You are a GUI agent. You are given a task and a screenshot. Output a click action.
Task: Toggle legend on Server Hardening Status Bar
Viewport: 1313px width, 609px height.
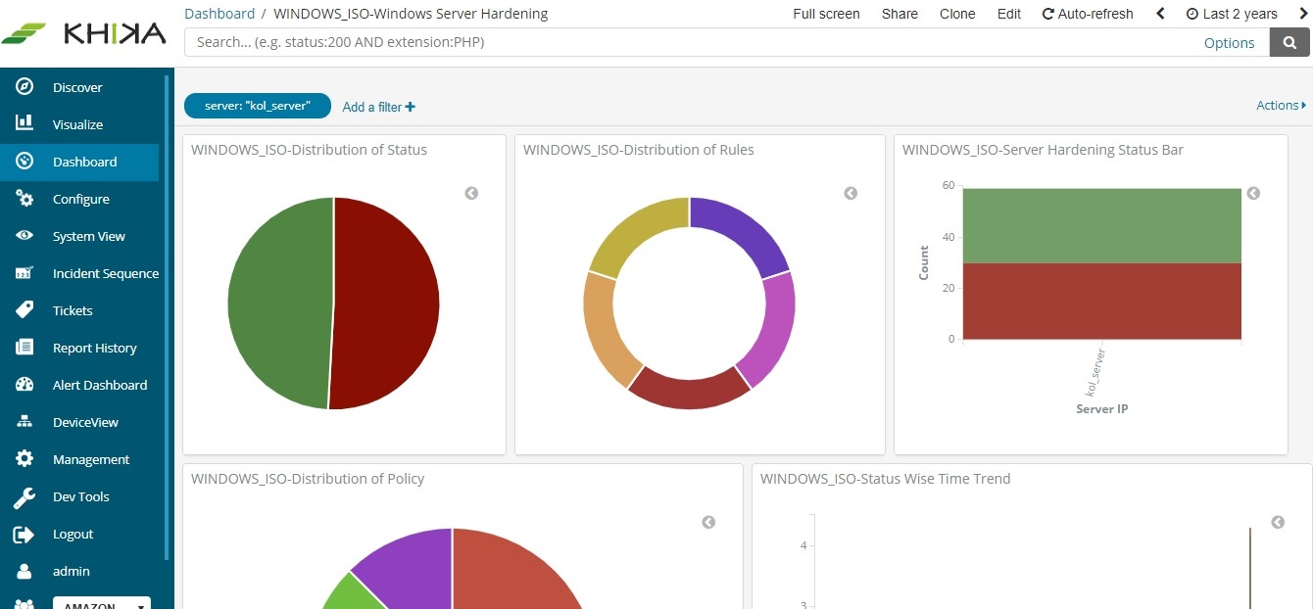1253,193
